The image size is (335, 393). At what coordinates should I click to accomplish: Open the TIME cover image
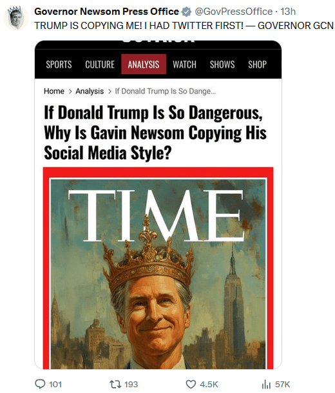pyautogui.click(x=158, y=268)
